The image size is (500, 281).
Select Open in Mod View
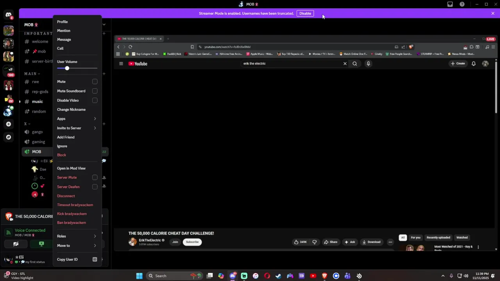coord(71,168)
